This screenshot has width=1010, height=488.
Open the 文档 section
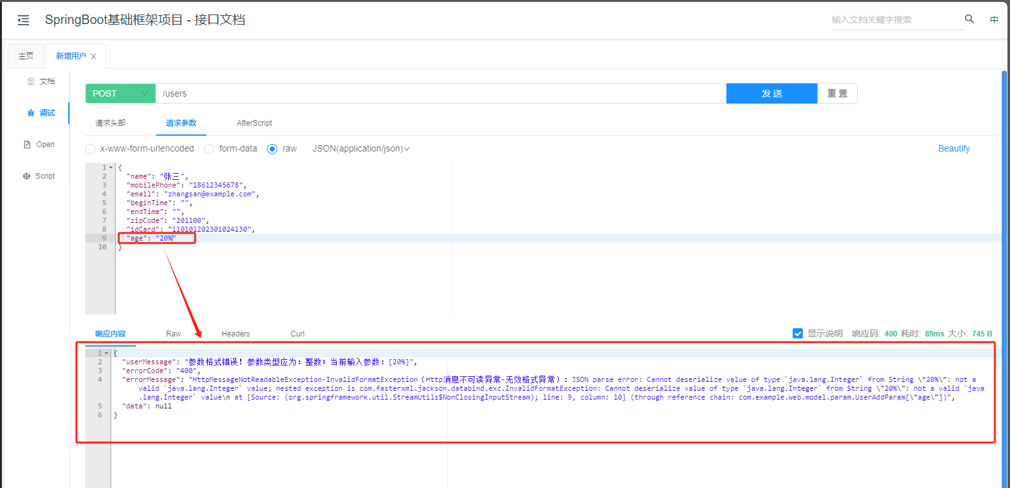click(x=41, y=81)
